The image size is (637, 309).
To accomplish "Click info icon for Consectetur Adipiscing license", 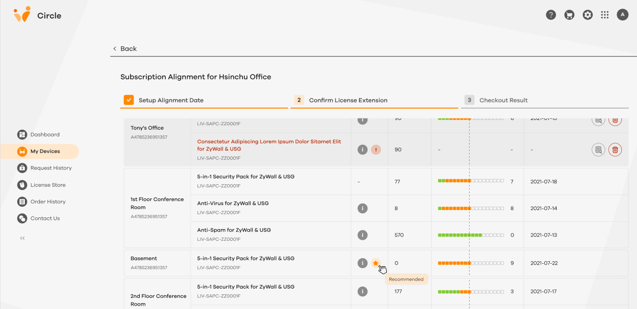I will (x=362, y=150).
